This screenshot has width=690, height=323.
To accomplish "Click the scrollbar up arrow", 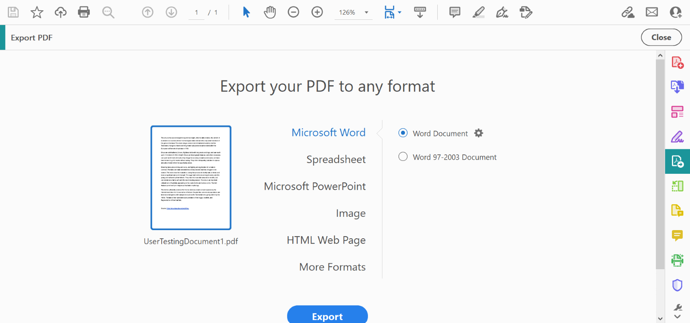I will pyautogui.click(x=660, y=55).
